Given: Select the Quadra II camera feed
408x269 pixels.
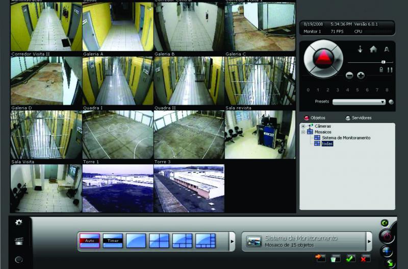Looking at the screenshot, I should tap(189, 135).
